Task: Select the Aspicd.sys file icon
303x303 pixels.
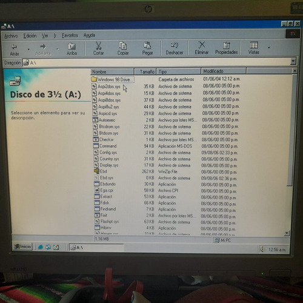Action: (95, 113)
